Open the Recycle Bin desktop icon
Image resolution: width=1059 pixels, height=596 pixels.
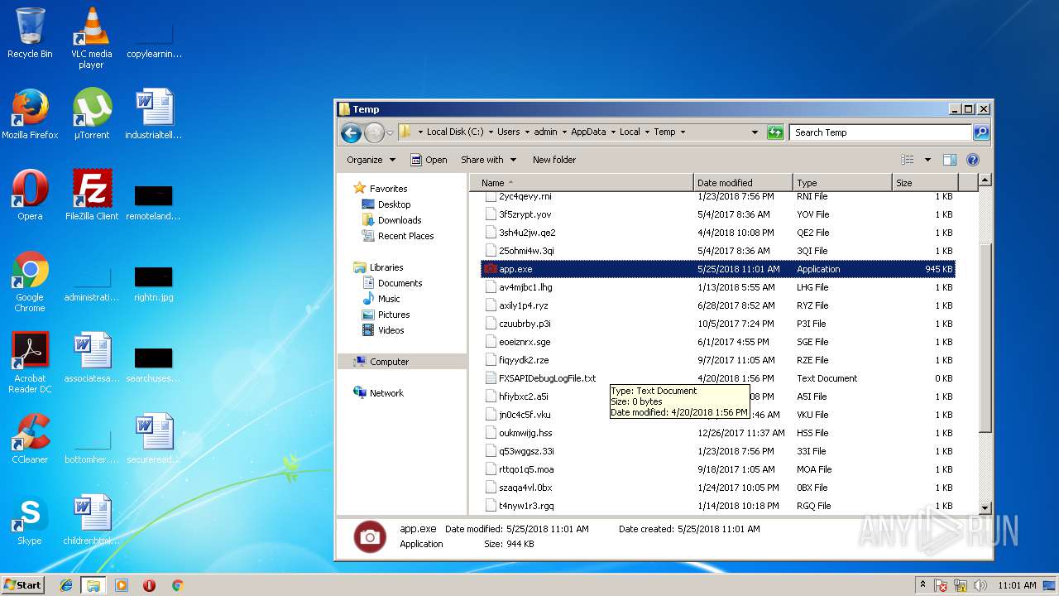30,33
